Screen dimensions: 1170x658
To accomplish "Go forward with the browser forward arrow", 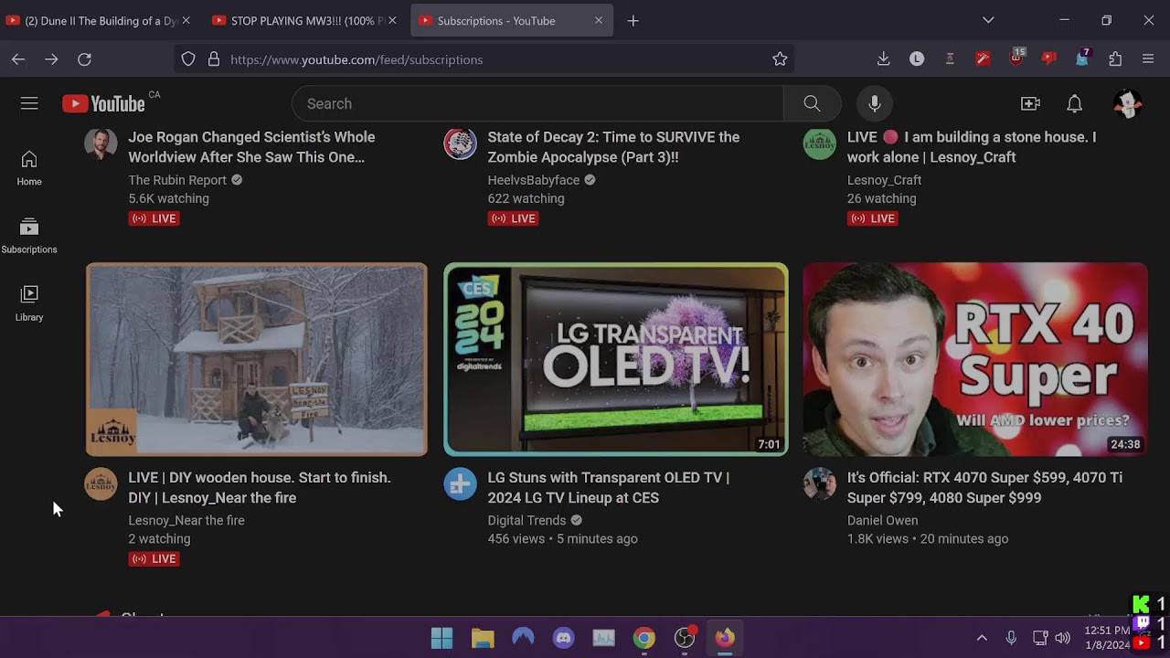I will pyautogui.click(x=51, y=59).
